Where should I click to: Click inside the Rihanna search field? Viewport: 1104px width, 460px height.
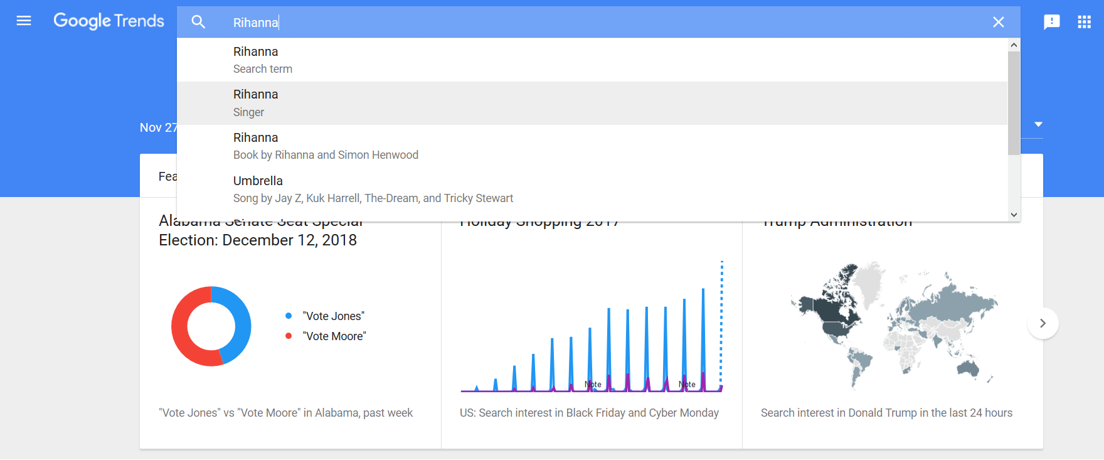[565, 23]
